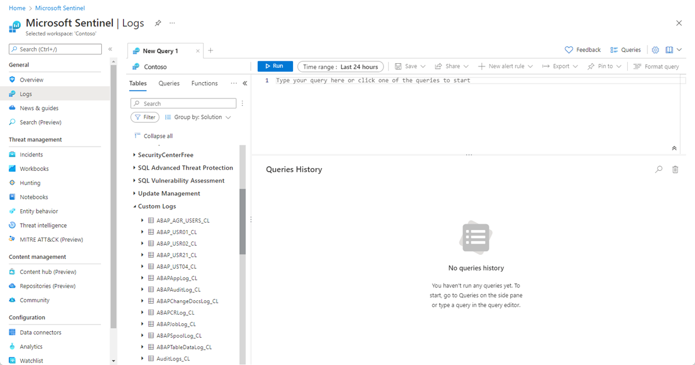Click Collapse all in tables list

pyautogui.click(x=153, y=136)
